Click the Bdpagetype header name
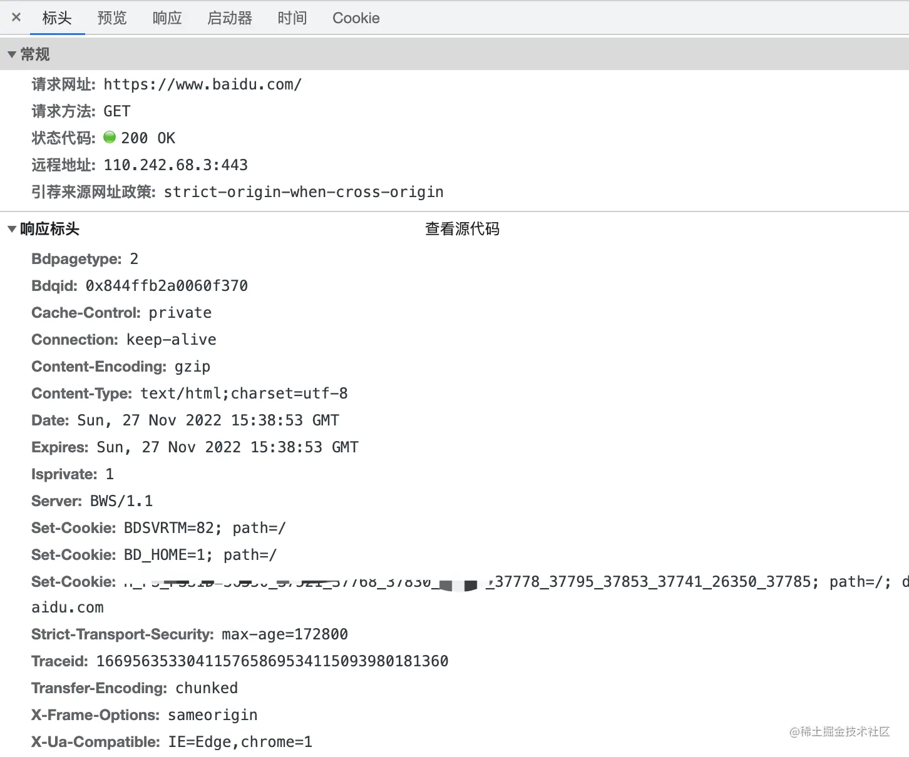The image size is (909, 757). pyautogui.click(x=76, y=259)
